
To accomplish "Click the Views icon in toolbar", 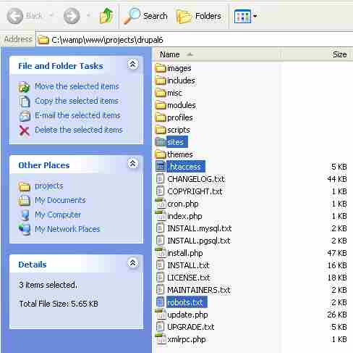I will coord(242,16).
